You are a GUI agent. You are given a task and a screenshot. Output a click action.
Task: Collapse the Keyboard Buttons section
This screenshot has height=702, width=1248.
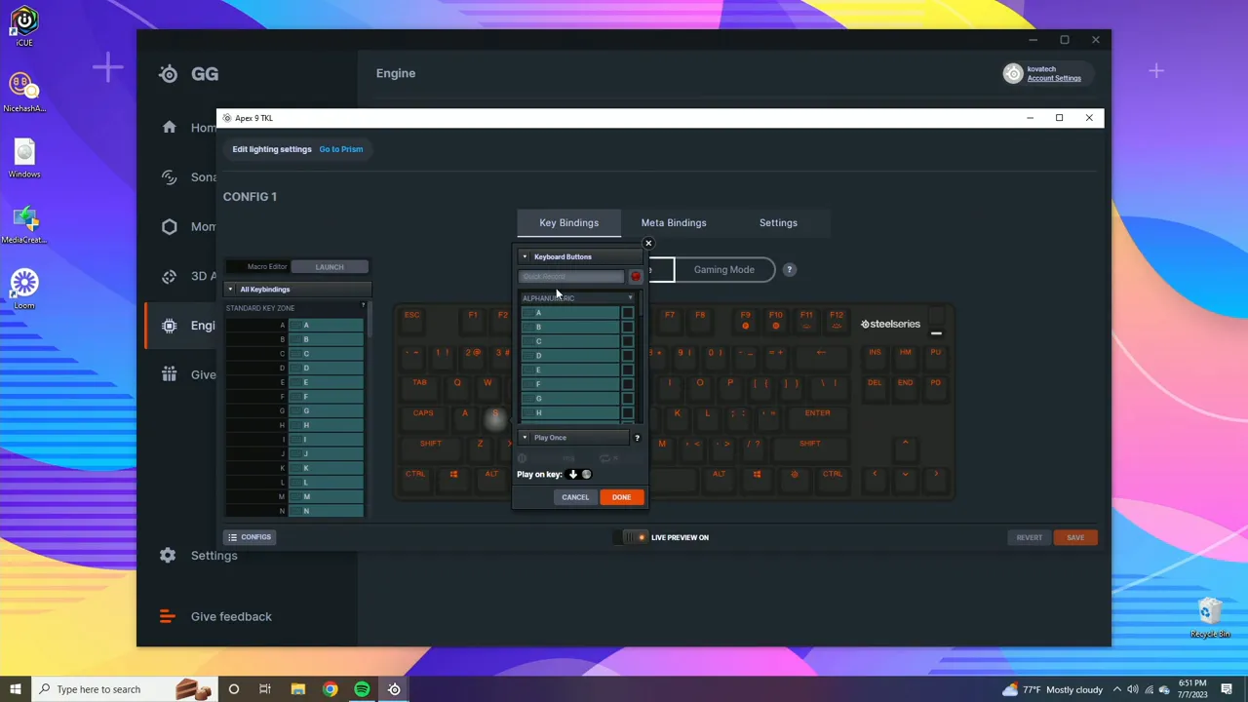tap(525, 256)
